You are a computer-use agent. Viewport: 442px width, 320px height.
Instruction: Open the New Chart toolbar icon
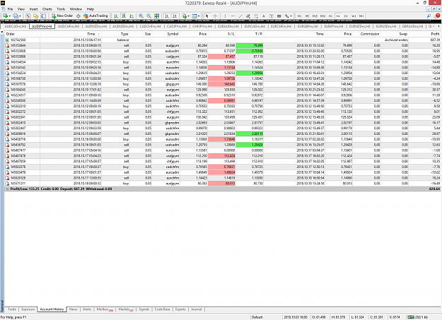click(6, 16)
